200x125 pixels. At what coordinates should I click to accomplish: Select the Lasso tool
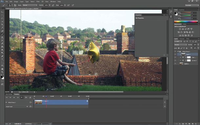pyautogui.click(x=2, y=18)
